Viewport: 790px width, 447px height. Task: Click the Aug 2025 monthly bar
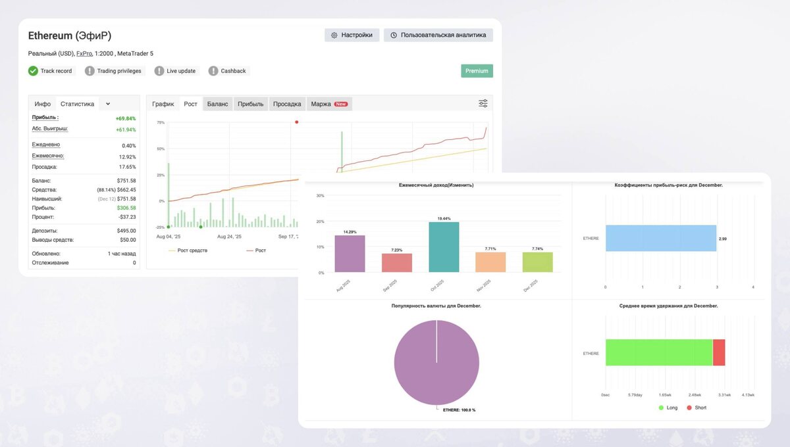pos(350,254)
